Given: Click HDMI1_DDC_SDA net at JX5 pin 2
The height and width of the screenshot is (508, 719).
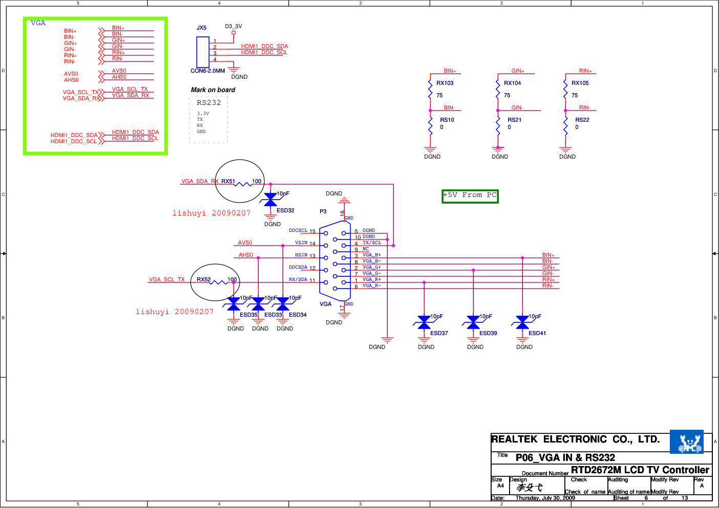Looking at the screenshot, I should (x=265, y=46).
